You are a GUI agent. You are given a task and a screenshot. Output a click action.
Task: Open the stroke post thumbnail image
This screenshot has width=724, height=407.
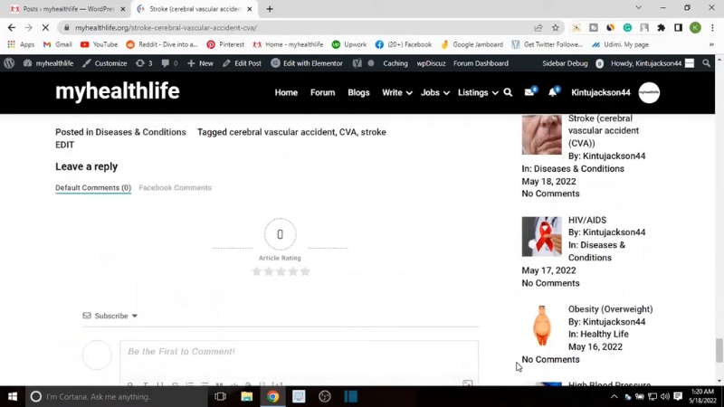point(541,134)
